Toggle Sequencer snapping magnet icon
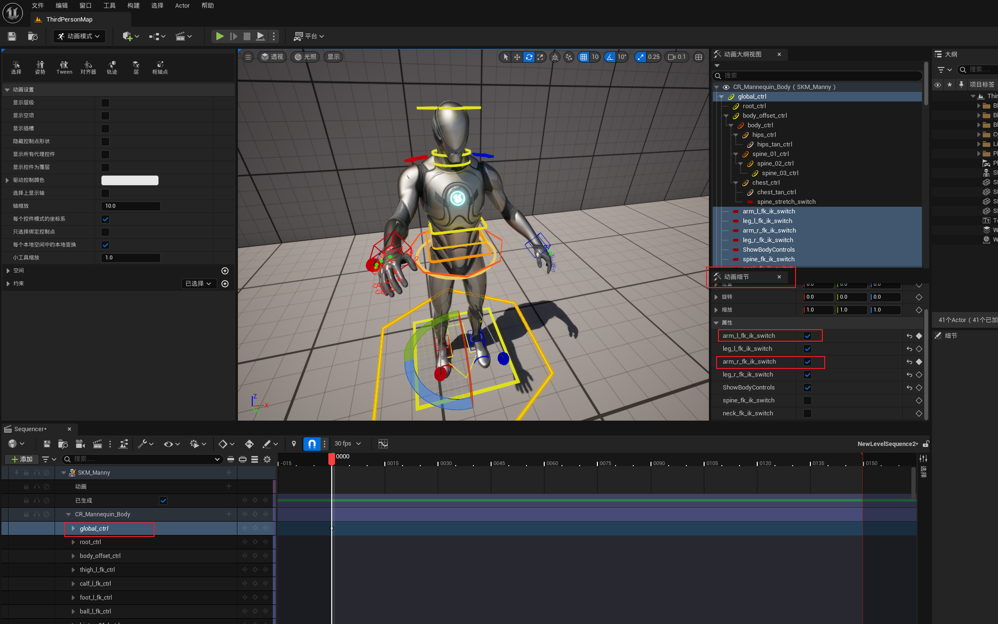Screen dimensions: 998x624 point(312,444)
